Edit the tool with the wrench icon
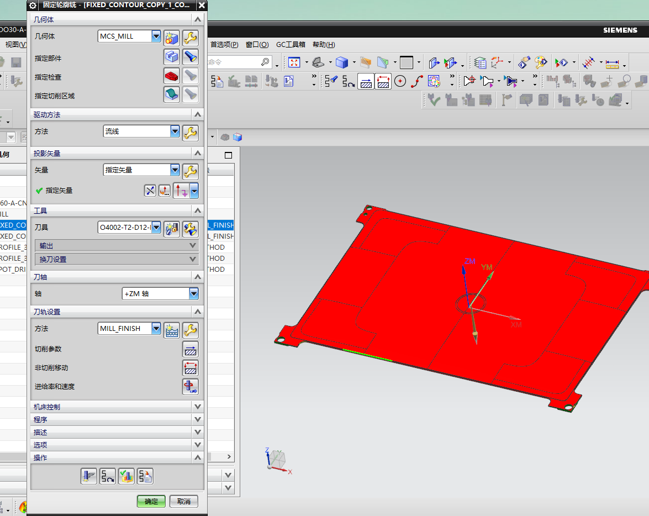The height and width of the screenshot is (516, 649). 191,229
